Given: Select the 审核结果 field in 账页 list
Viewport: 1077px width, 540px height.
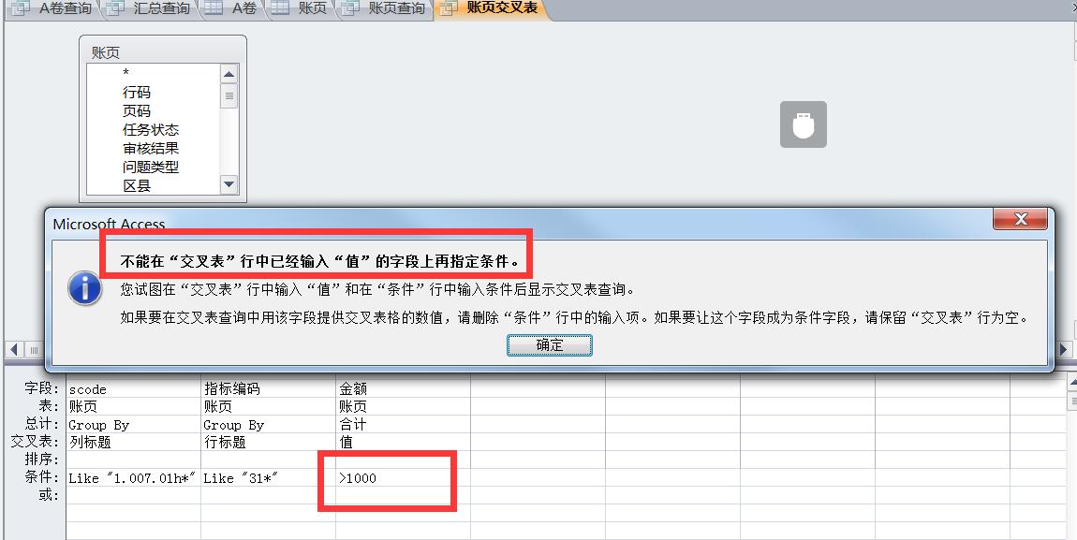Looking at the screenshot, I should [x=153, y=148].
